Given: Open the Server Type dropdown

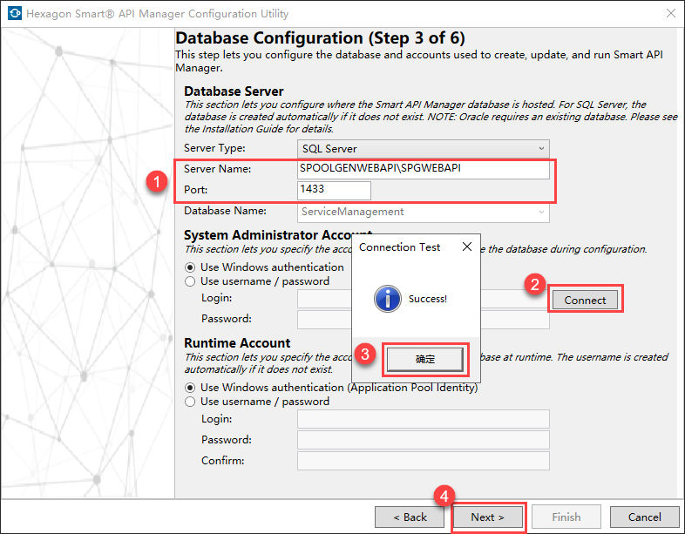Looking at the screenshot, I should (423, 148).
